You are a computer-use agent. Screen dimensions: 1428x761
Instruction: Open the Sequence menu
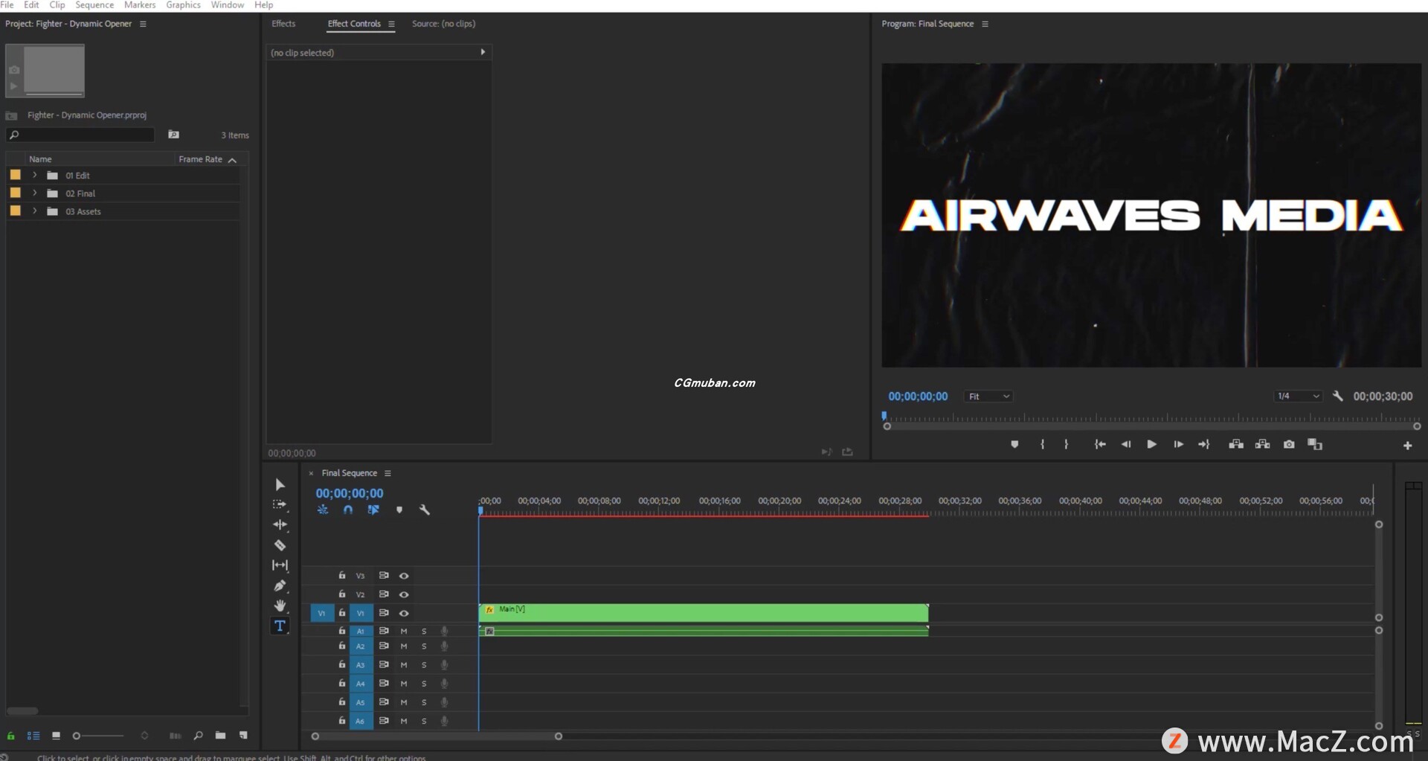[x=94, y=5]
